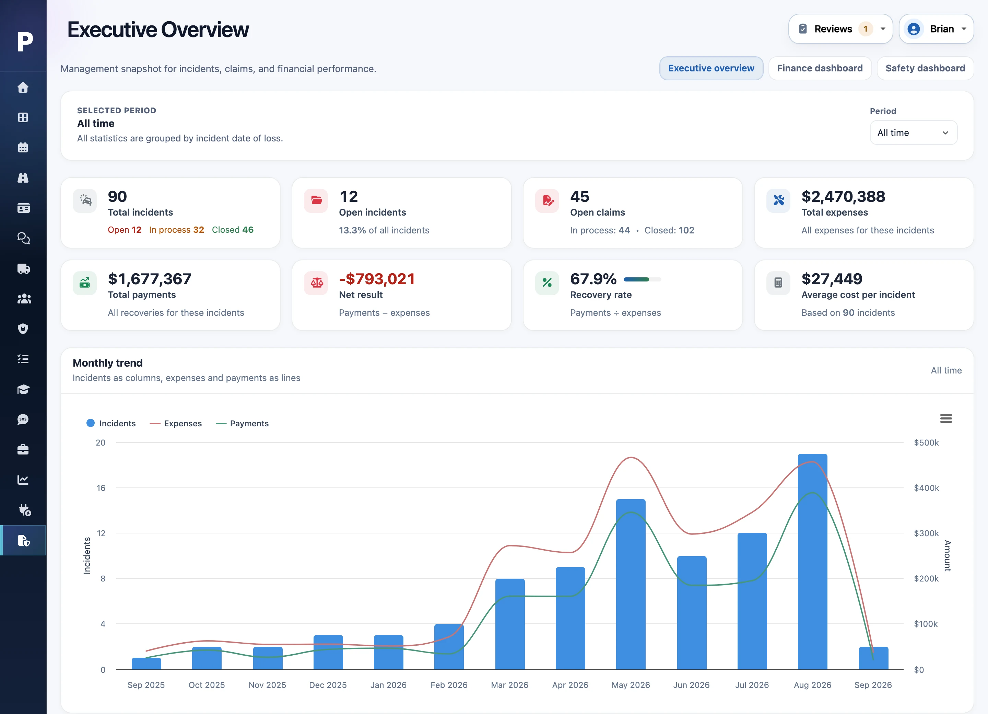The height and width of the screenshot is (714, 988).
Task: Click the Aug 2026 incidents bar
Action: [812, 562]
